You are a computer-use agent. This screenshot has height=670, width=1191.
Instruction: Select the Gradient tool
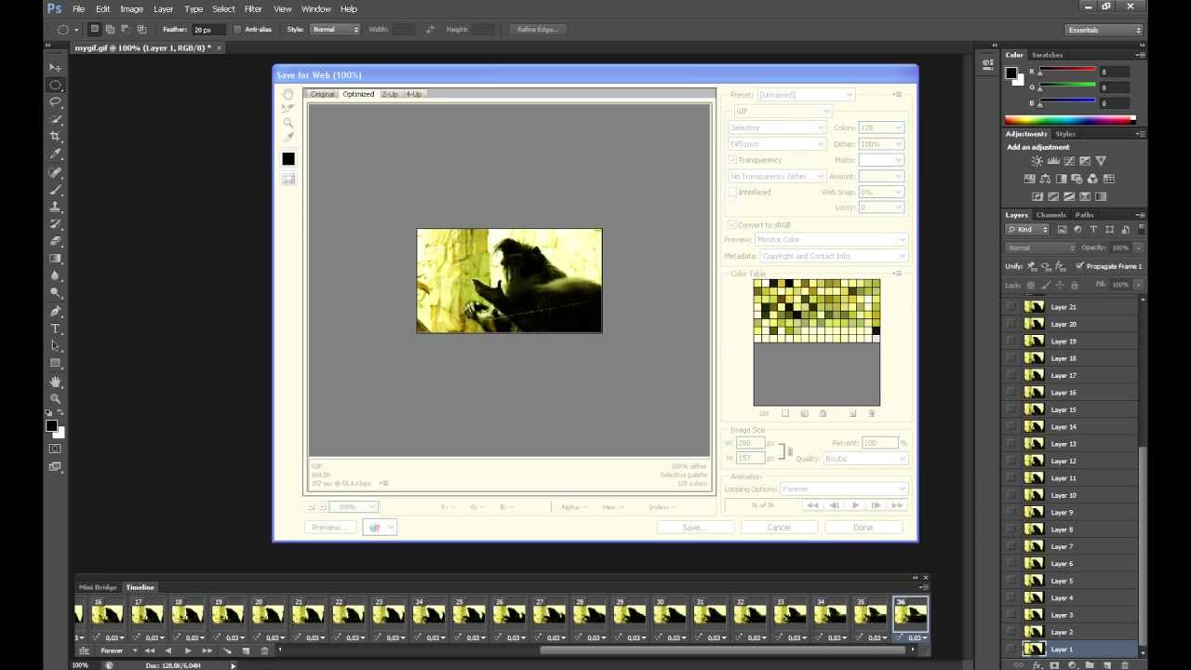pyautogui.click(x=56, y=259)
